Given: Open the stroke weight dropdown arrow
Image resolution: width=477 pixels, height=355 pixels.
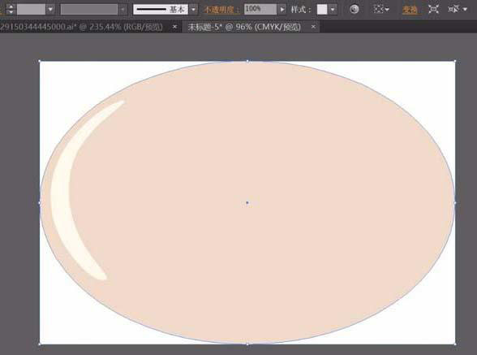Looking at the screenshot, I should click(50, 10).
